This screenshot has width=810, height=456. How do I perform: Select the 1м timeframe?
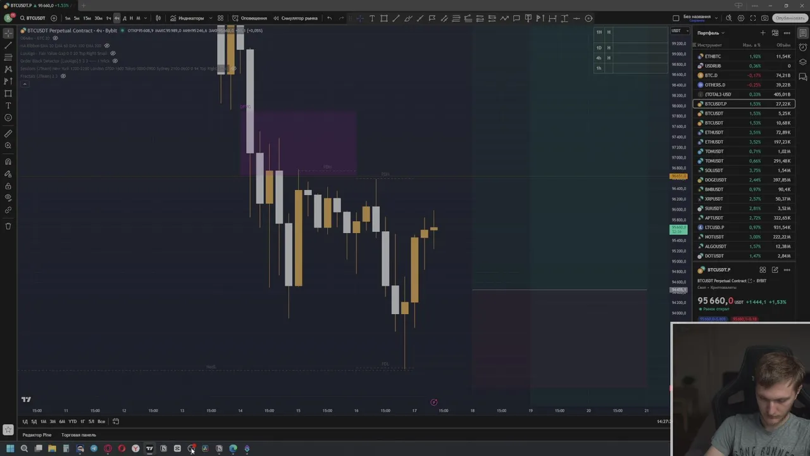(68, 18)
